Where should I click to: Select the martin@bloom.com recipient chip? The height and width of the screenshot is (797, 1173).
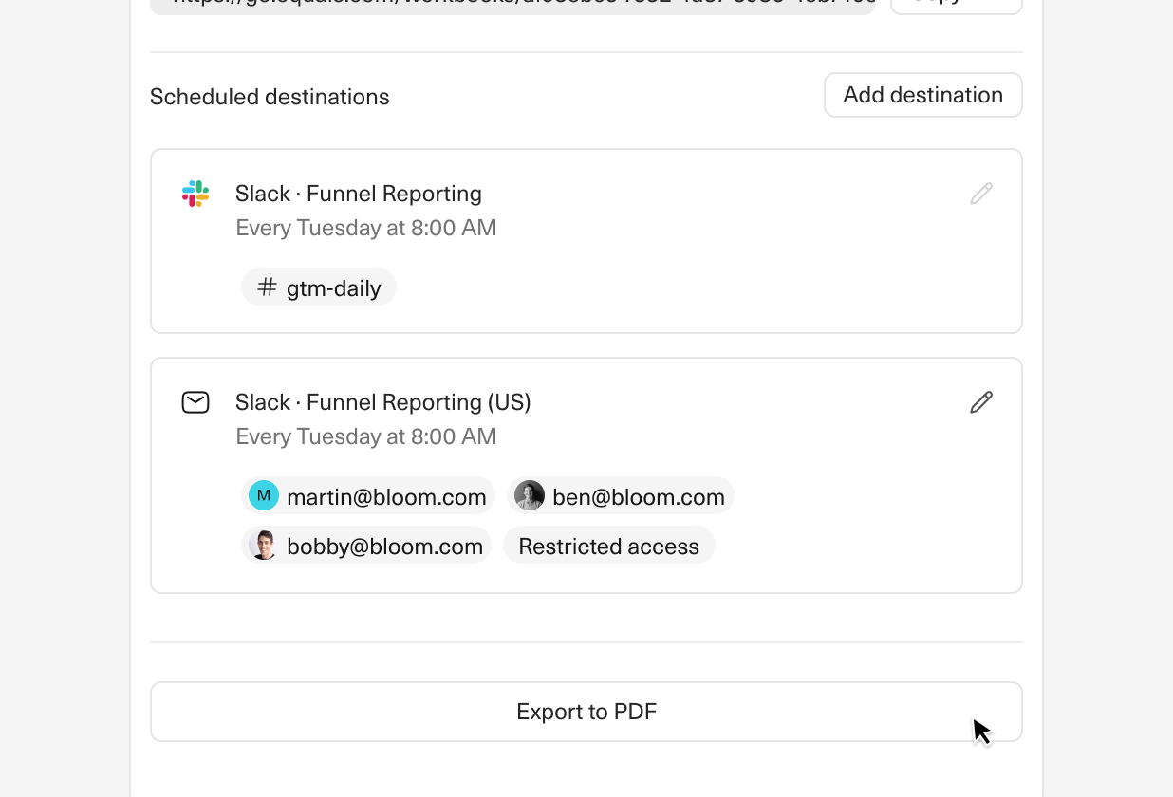(368, 494)
